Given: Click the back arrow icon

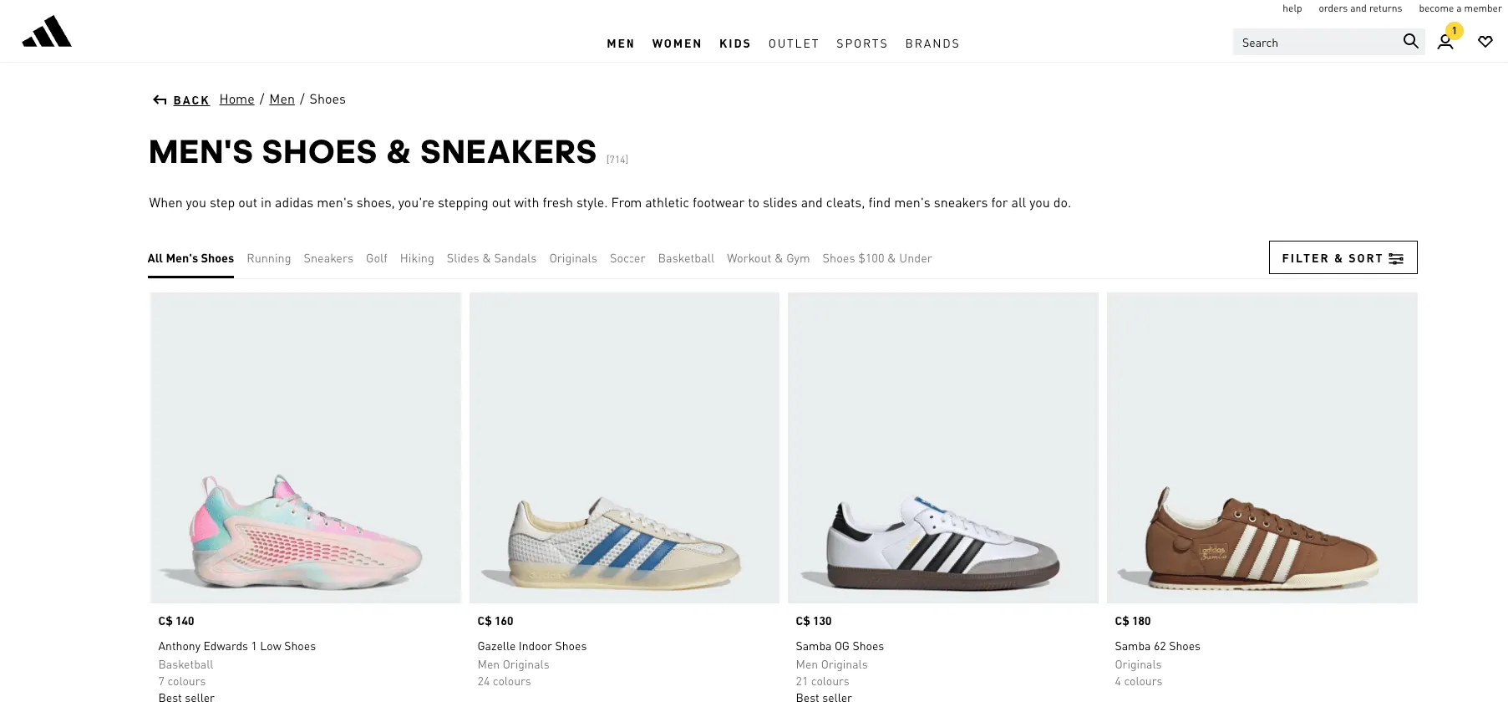Looking at the screenshot, I should [x=159, y=99].
